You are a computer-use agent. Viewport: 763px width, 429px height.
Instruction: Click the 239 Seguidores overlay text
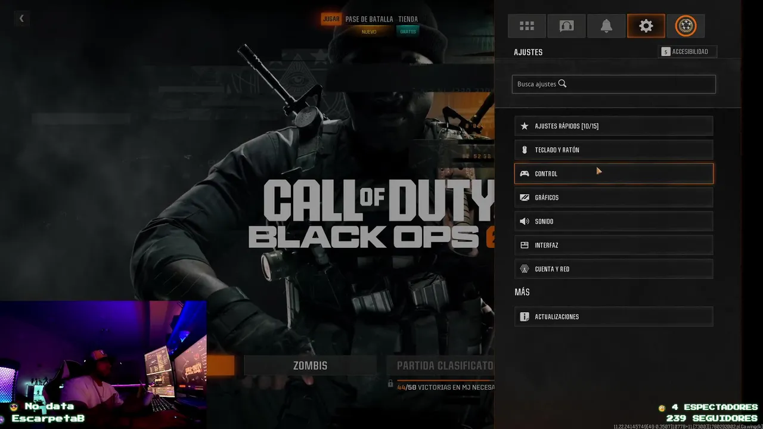click(712, 418)
